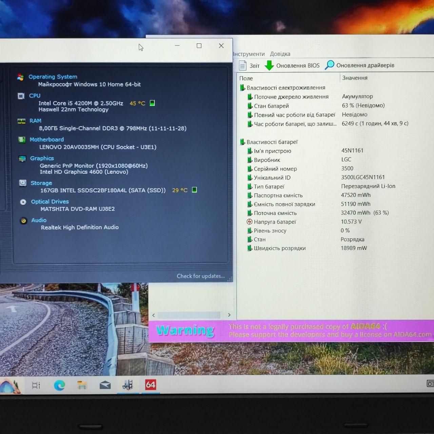Click the green CPU temperature indicator
This screenshot has height=434, width=434.
click(x=152, y=103)
